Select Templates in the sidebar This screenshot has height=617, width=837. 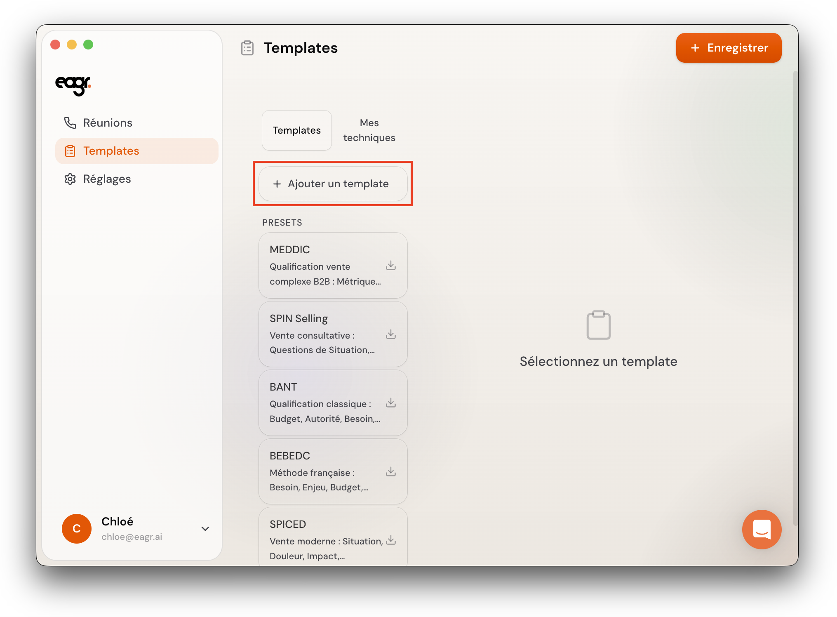click(111, 151)
